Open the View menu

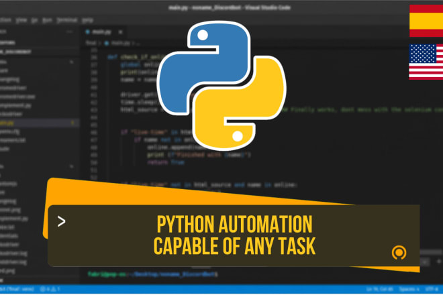pos(21,20)
